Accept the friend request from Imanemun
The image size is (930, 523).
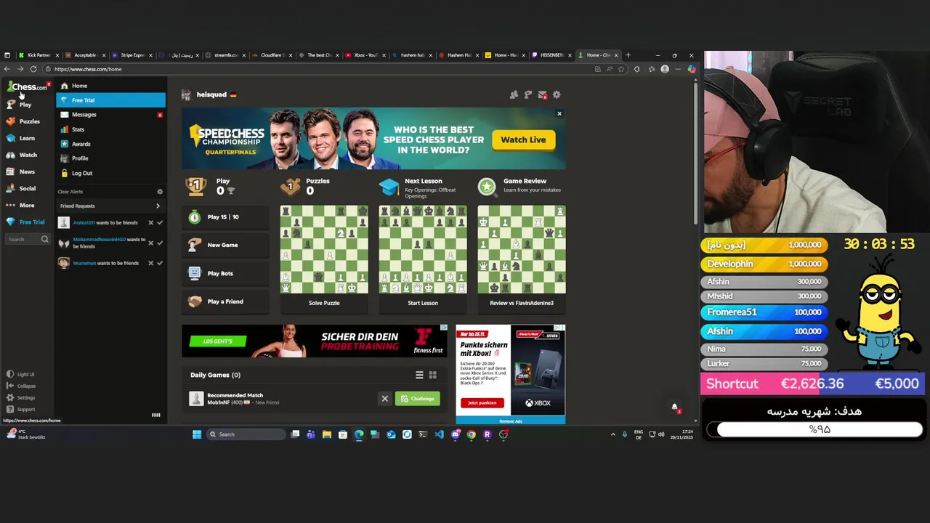point(160,263)
